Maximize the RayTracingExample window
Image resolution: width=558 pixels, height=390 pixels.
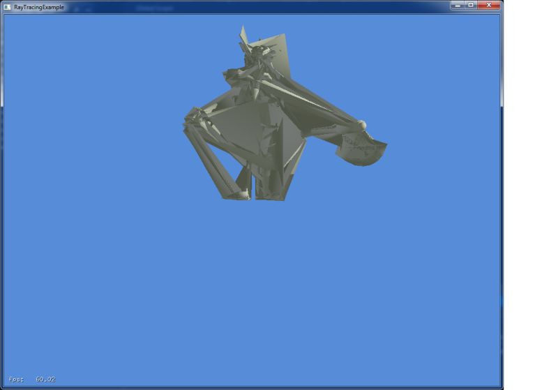(470, 5)
